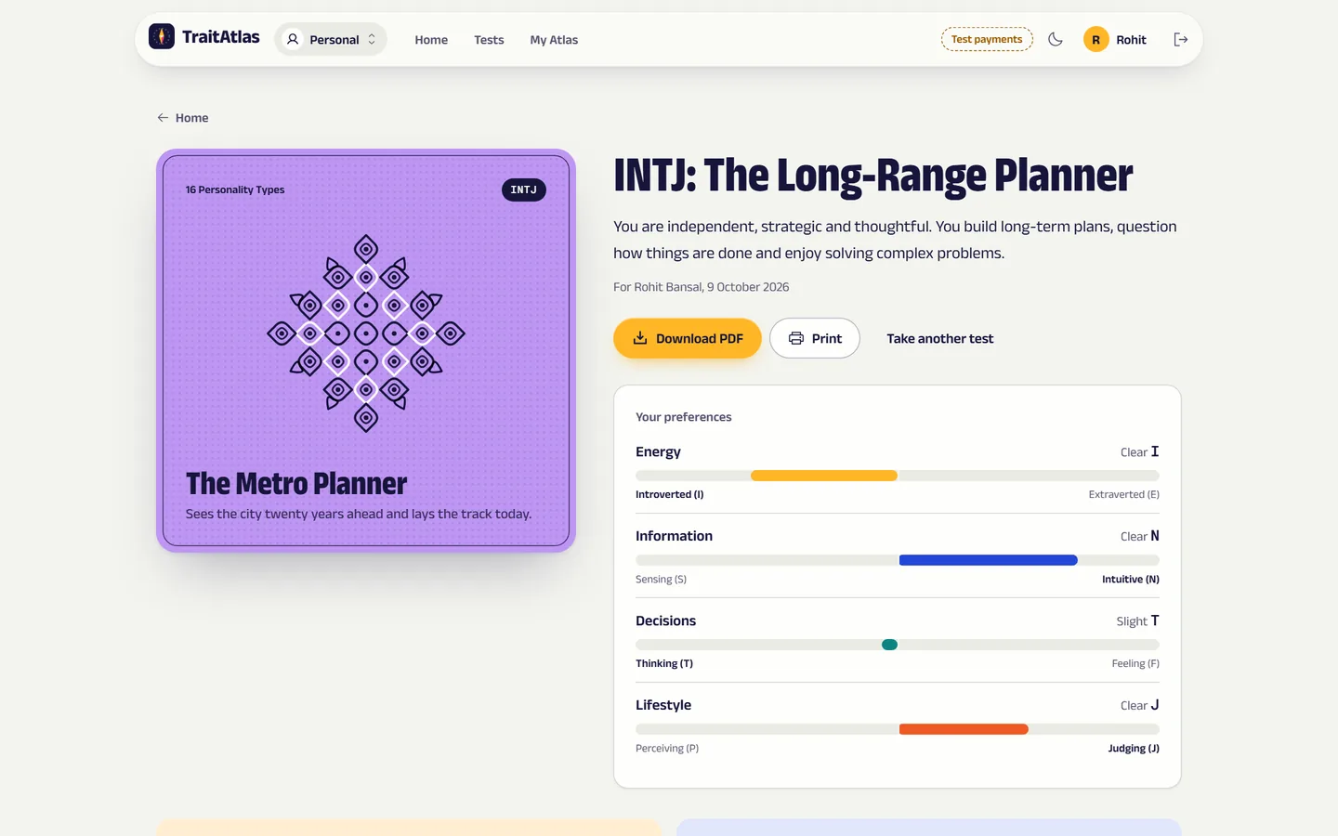Click the yellow Energy preference bar
1338x836 pixels.
824,476
